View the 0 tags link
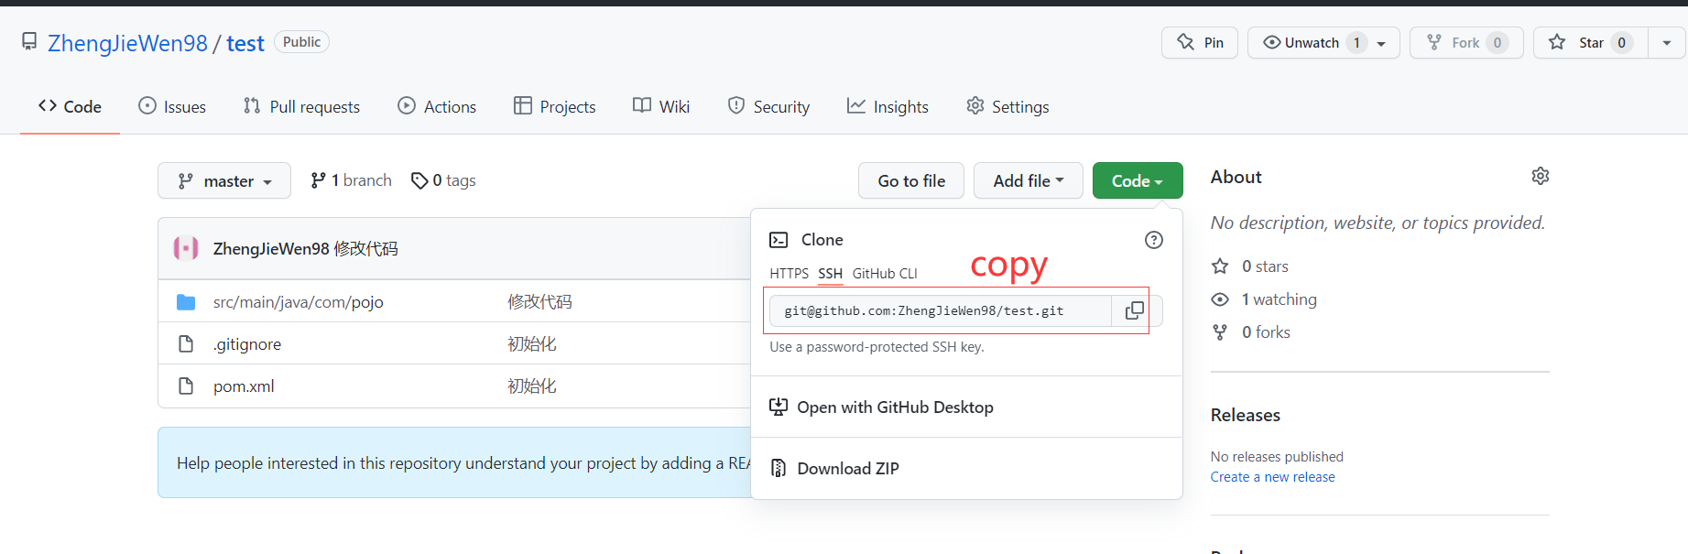1688x554 pixels. tap(444, 180)
